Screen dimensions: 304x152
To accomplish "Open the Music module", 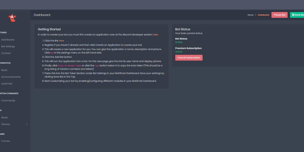I will tap(5, 118).
